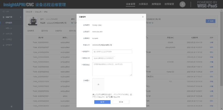Image resolution: width=223 pixels, height=110 pixels.
Task: Open 设备管理 in top navigation
Action: tap(131, 4)
